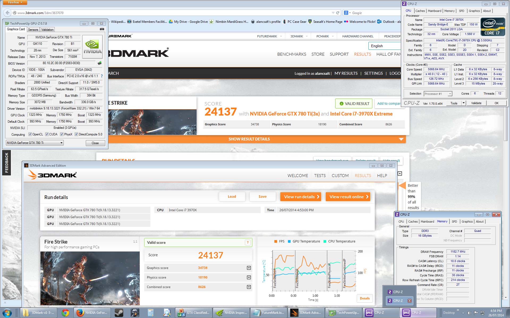Open FutureMark.txt taskbar item

tap(269, 313)
